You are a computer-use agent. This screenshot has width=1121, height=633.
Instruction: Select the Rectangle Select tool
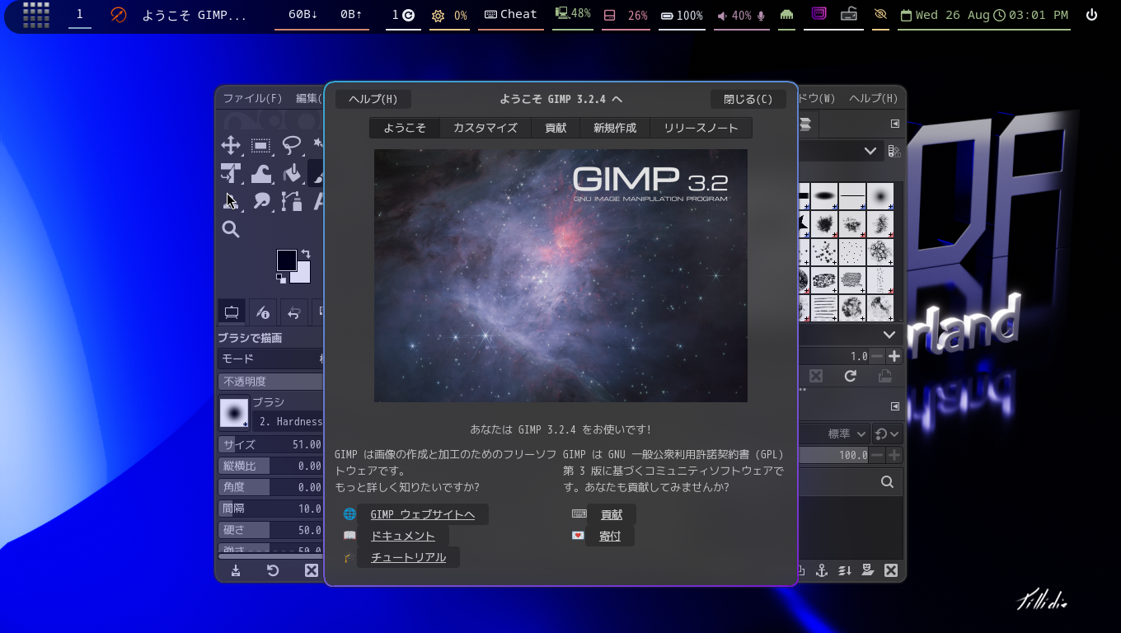(x=261, y=146)
